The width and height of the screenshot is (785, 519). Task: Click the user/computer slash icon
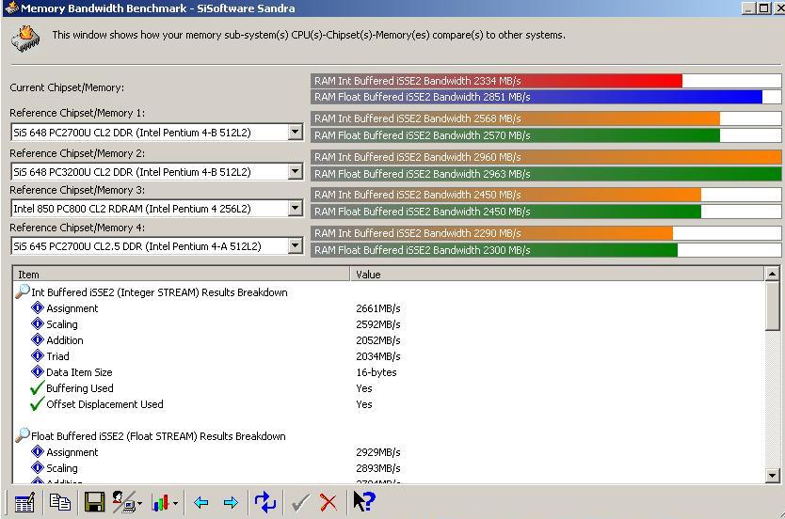coord(123,502)
